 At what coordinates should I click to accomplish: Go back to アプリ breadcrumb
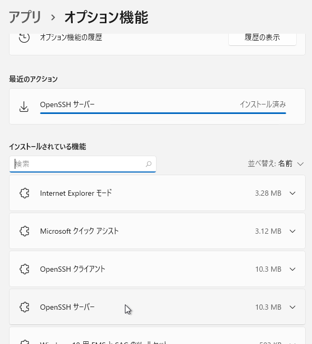pos(25,17)
